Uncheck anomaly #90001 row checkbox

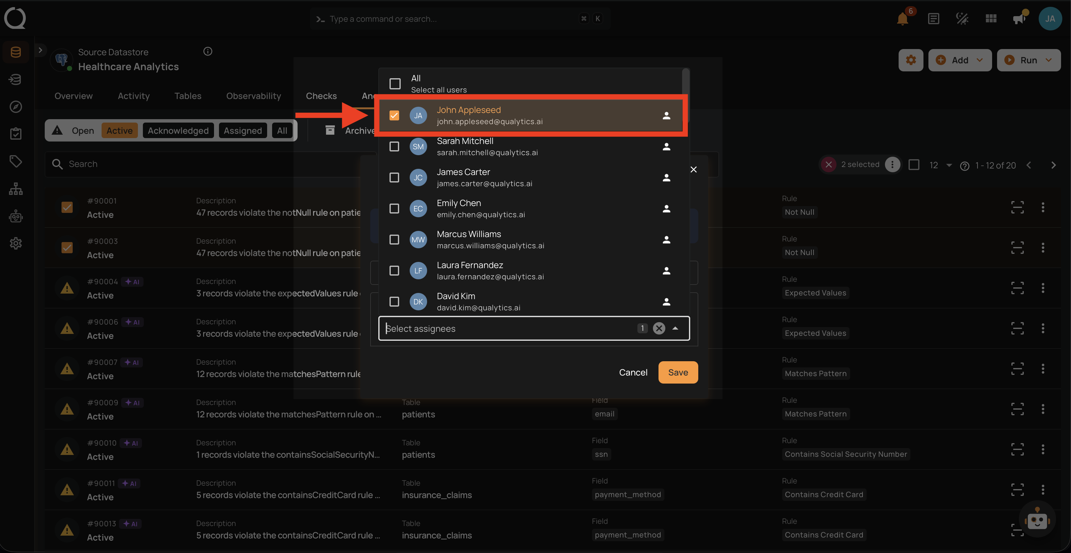67,207
